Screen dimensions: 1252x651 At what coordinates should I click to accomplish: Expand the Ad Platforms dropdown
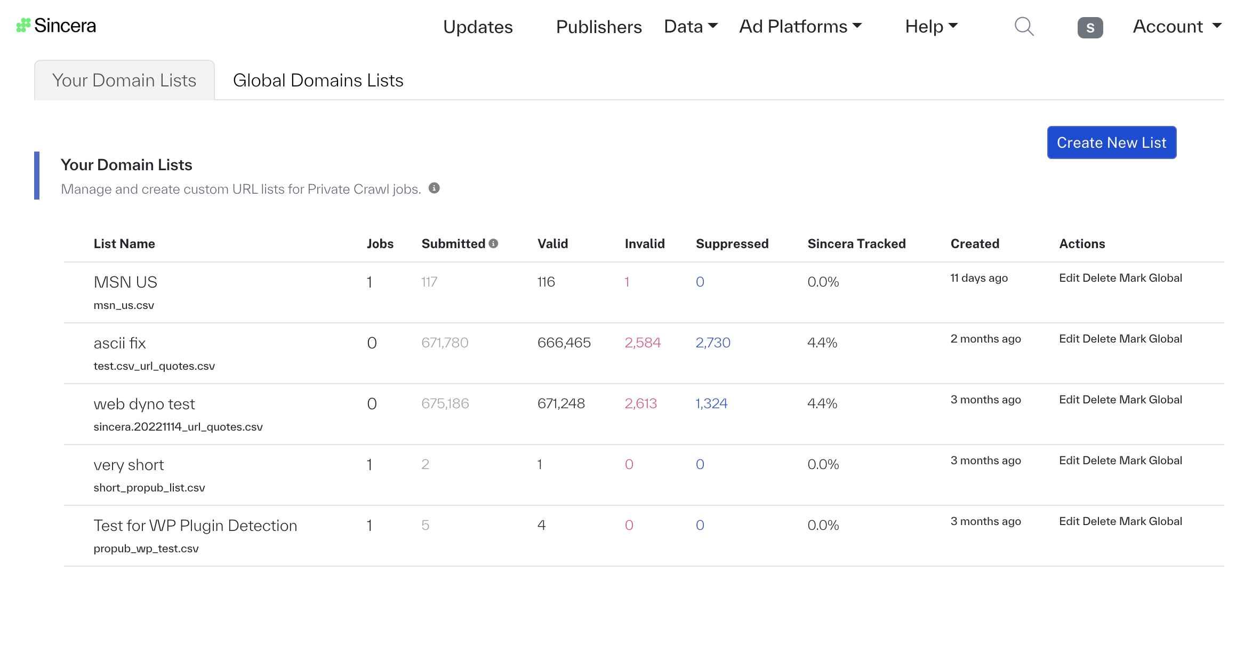[x=800, y=26]
